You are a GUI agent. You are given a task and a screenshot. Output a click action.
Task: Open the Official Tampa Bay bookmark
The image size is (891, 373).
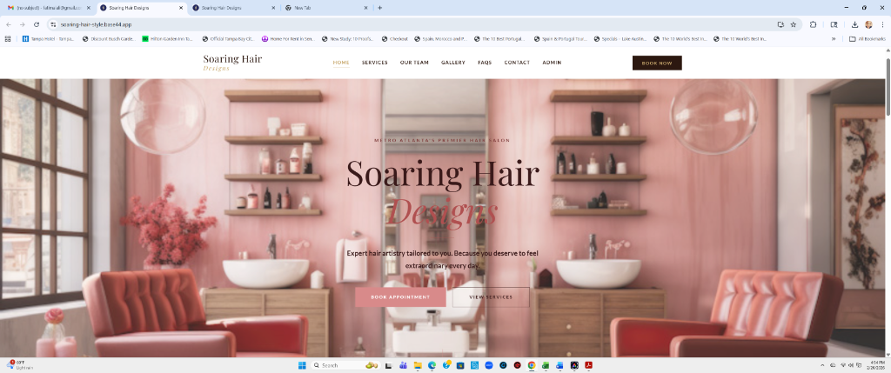(x=227, y=38)
